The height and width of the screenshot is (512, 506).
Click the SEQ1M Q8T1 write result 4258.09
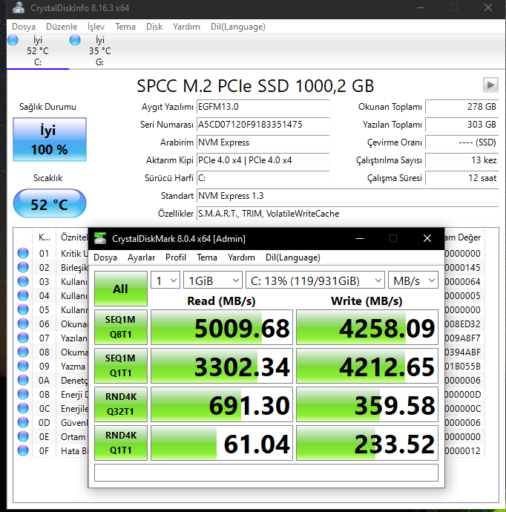(x=367, y=327)
